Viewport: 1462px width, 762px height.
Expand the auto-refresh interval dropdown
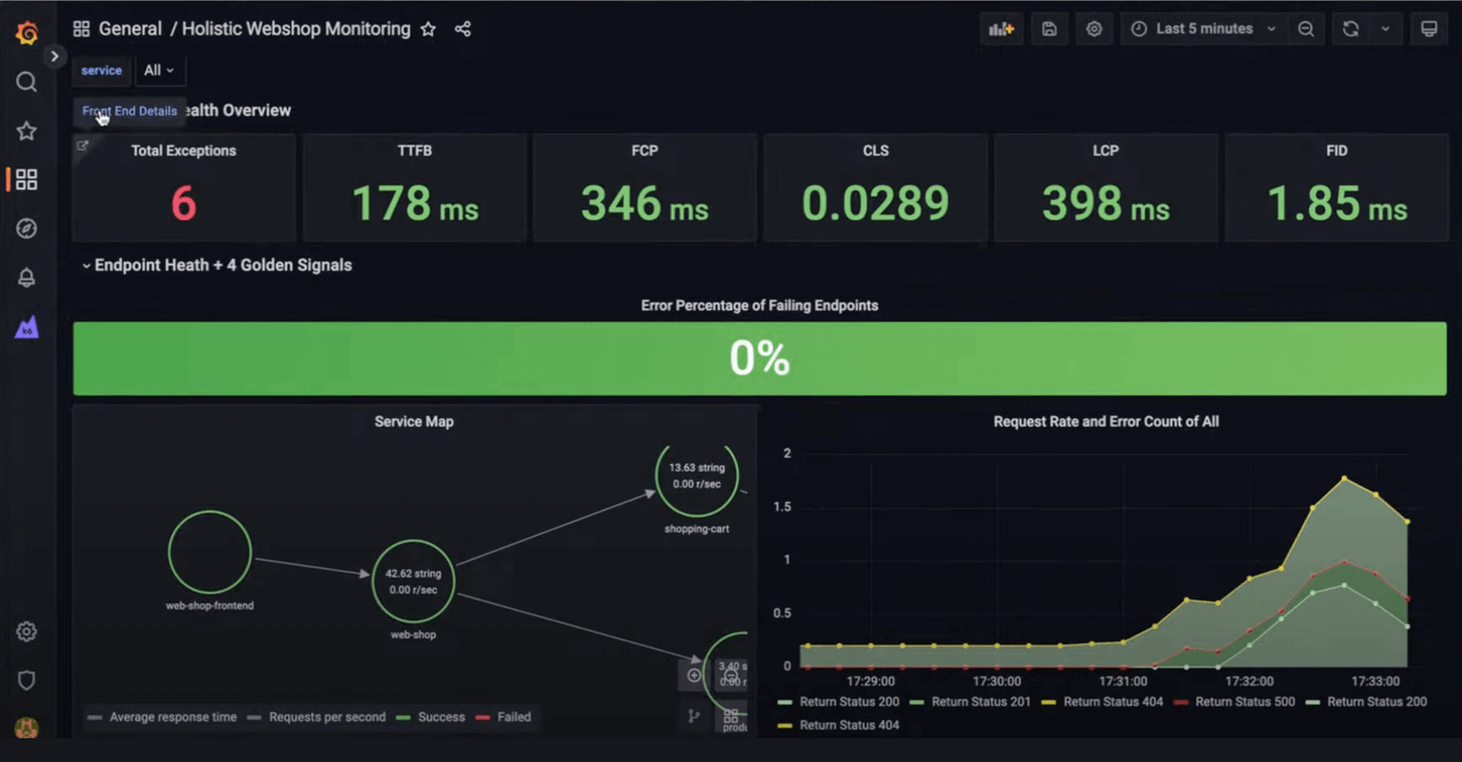(1385, 28)
